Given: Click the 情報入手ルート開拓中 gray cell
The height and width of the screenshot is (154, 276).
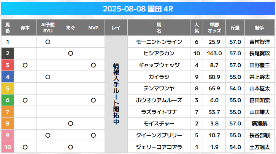Looking at the screenshot, I should pos(116,94).
